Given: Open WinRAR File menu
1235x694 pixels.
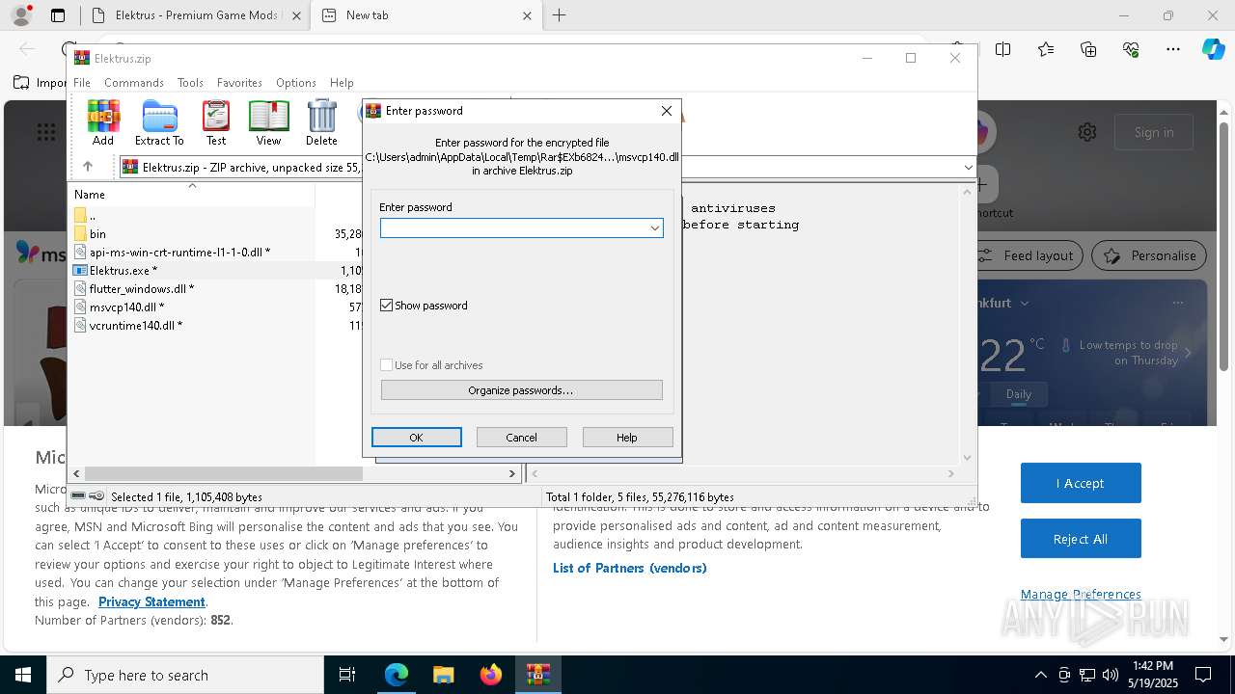Looking at the screenshot, I should [82, 83].
